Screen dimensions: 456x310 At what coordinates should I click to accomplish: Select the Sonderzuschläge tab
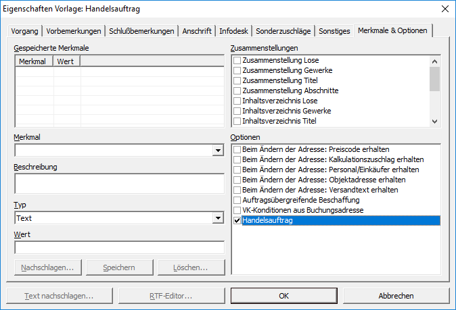click(x=283, y=31)
